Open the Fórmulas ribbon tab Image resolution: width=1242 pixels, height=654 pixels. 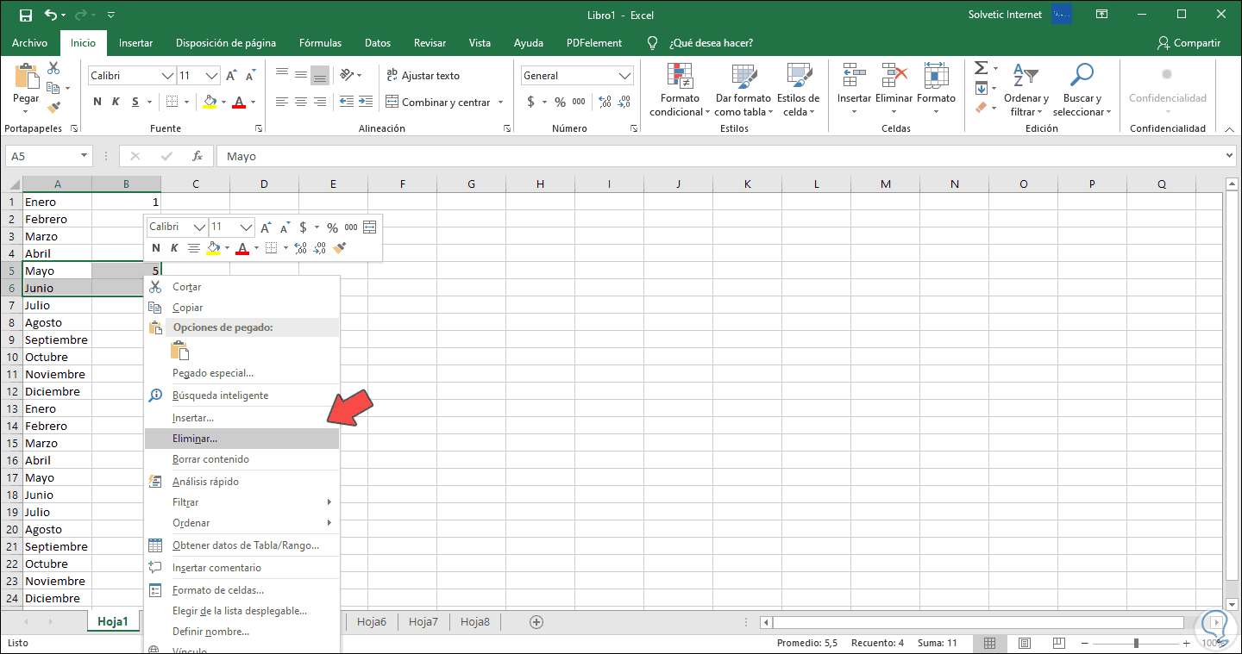tap(320, 42)
